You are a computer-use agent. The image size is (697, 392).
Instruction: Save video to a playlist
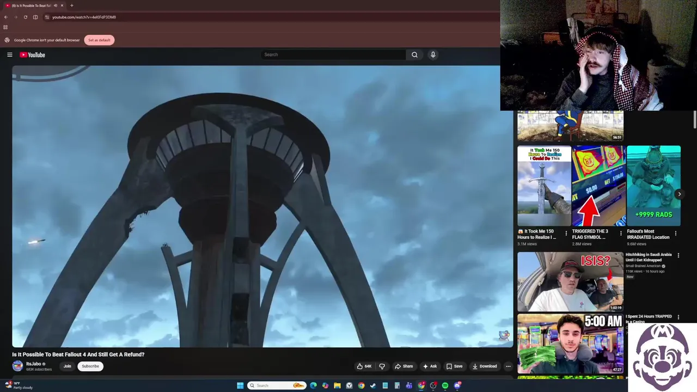[454, 366]
